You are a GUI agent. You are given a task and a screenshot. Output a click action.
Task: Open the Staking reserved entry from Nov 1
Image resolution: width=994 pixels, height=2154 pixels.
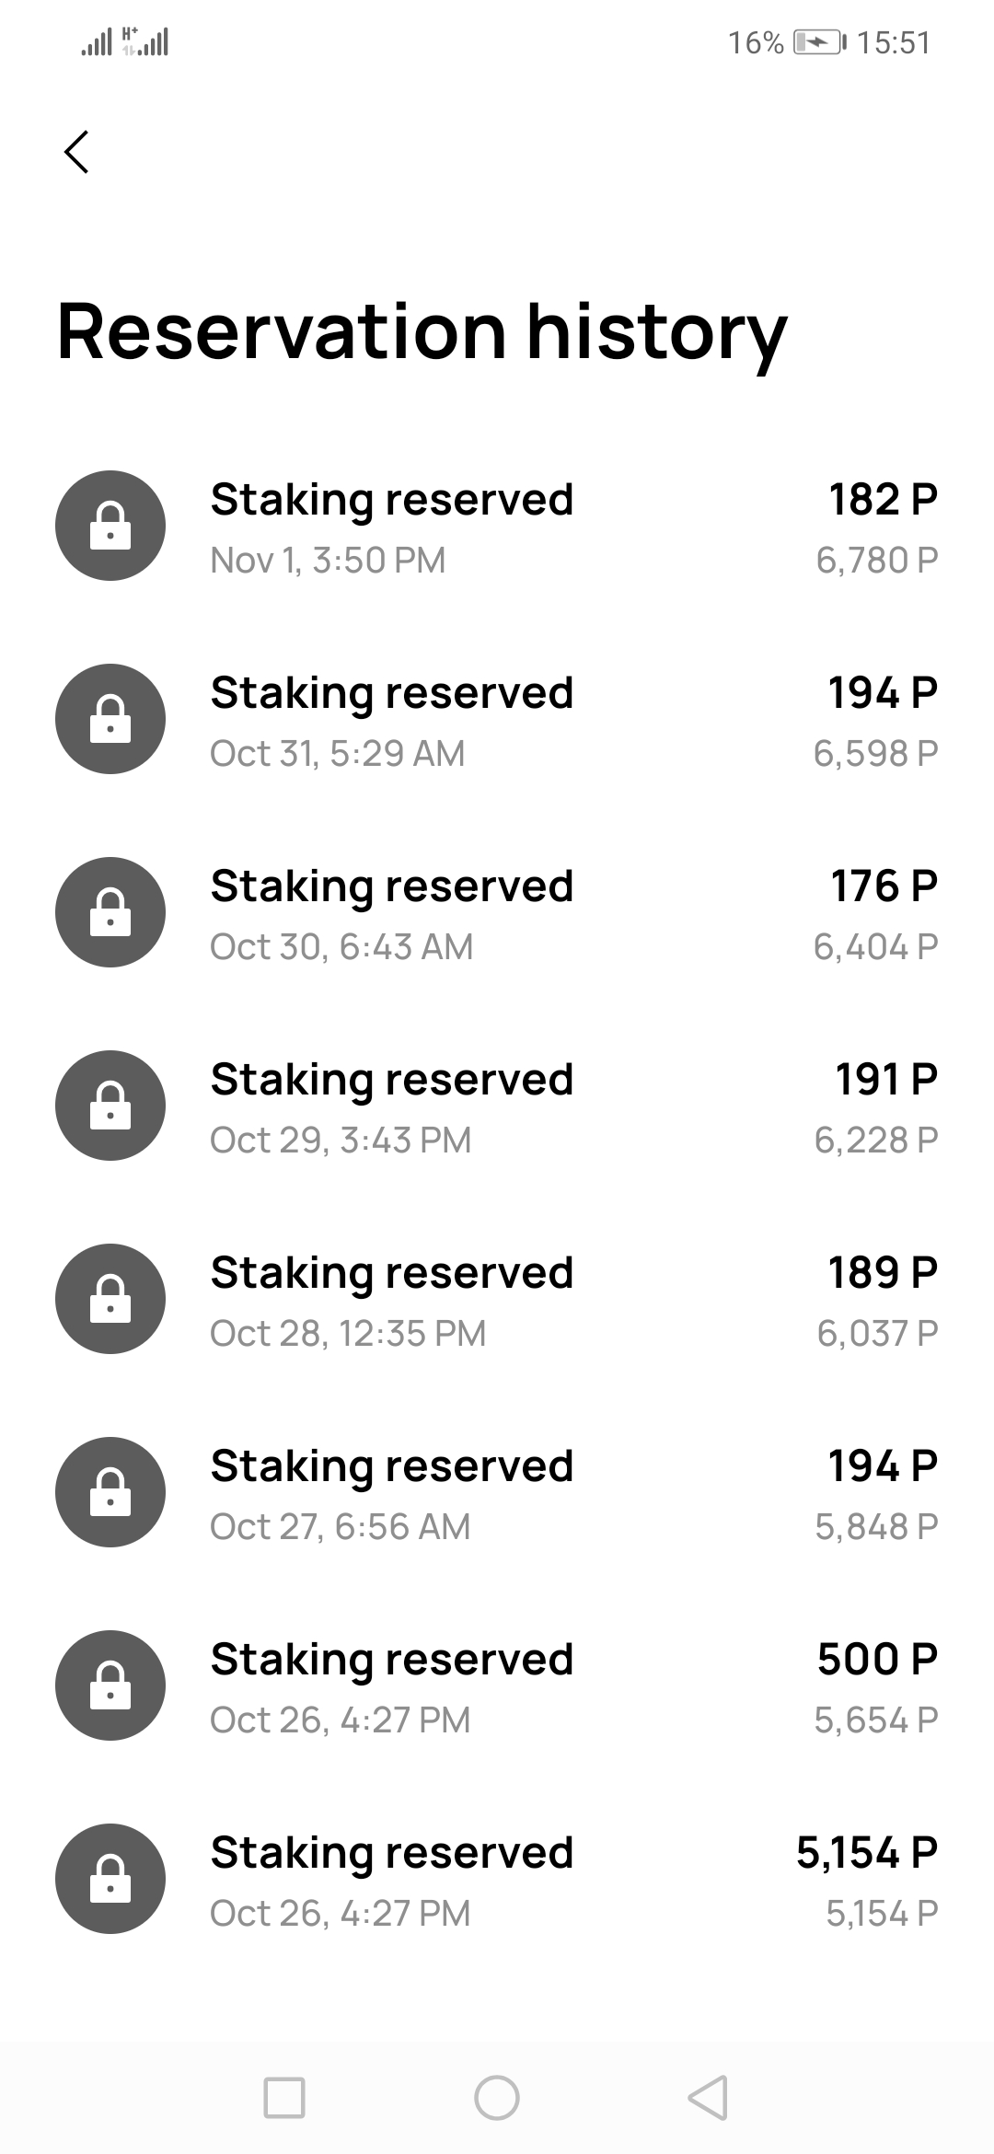tap(392, 501)
